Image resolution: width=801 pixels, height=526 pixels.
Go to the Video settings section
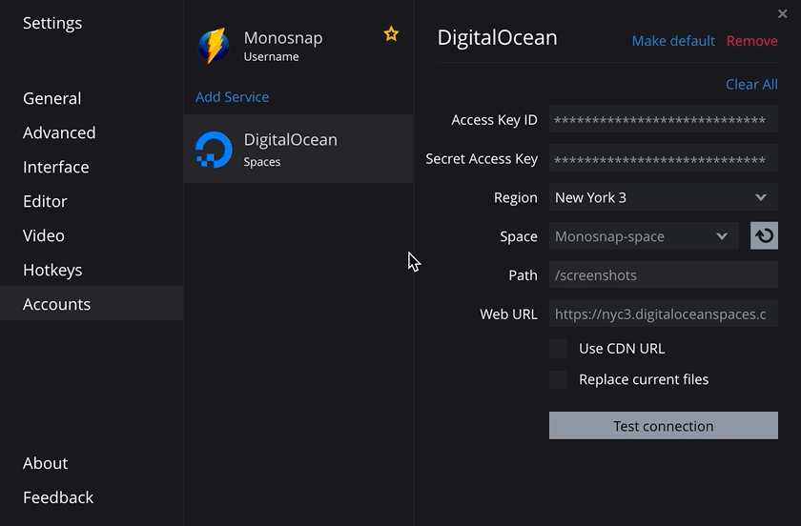(44, 235)
